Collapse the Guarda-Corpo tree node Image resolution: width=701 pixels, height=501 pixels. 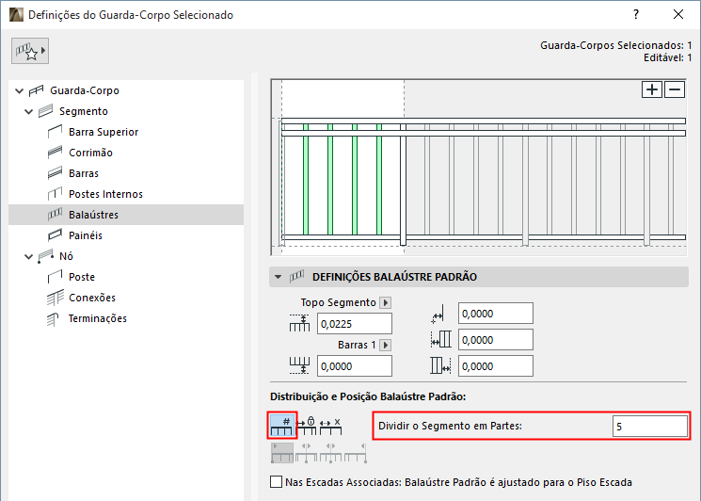tap(19, 90)
